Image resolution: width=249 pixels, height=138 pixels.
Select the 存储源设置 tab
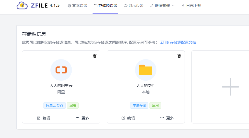(105, 6)
